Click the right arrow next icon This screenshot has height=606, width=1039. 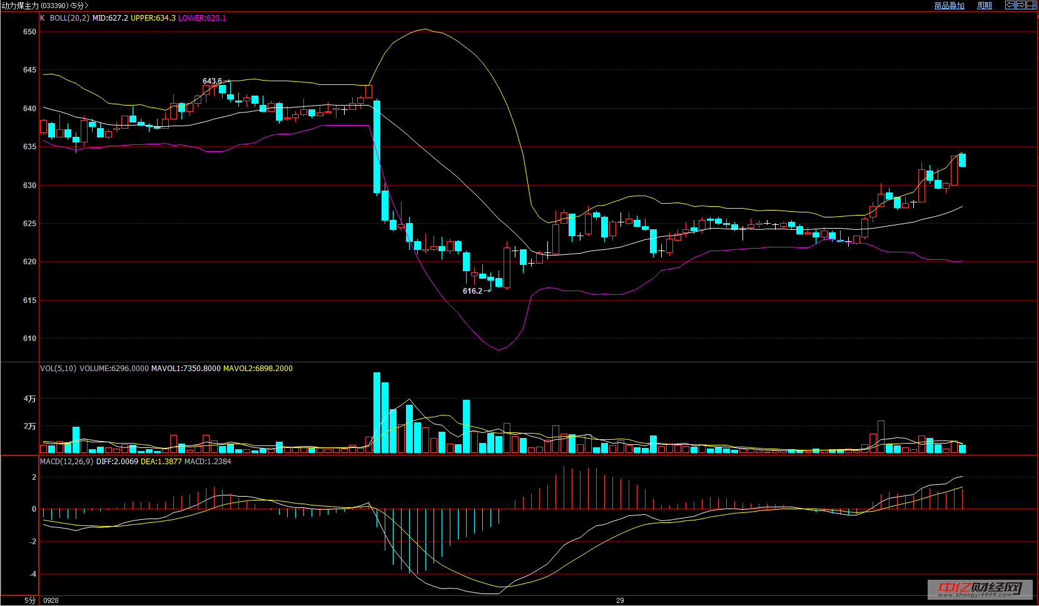(1021, 5)
